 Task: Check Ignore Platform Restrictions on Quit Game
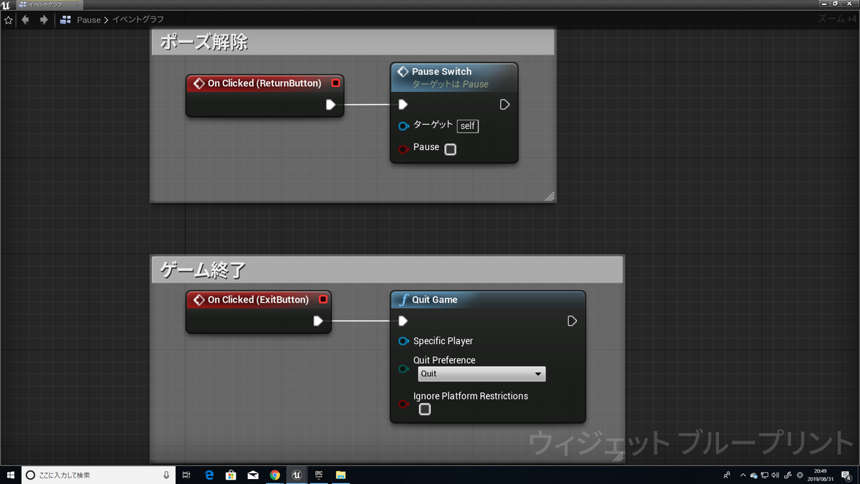[x=424, y=409]
